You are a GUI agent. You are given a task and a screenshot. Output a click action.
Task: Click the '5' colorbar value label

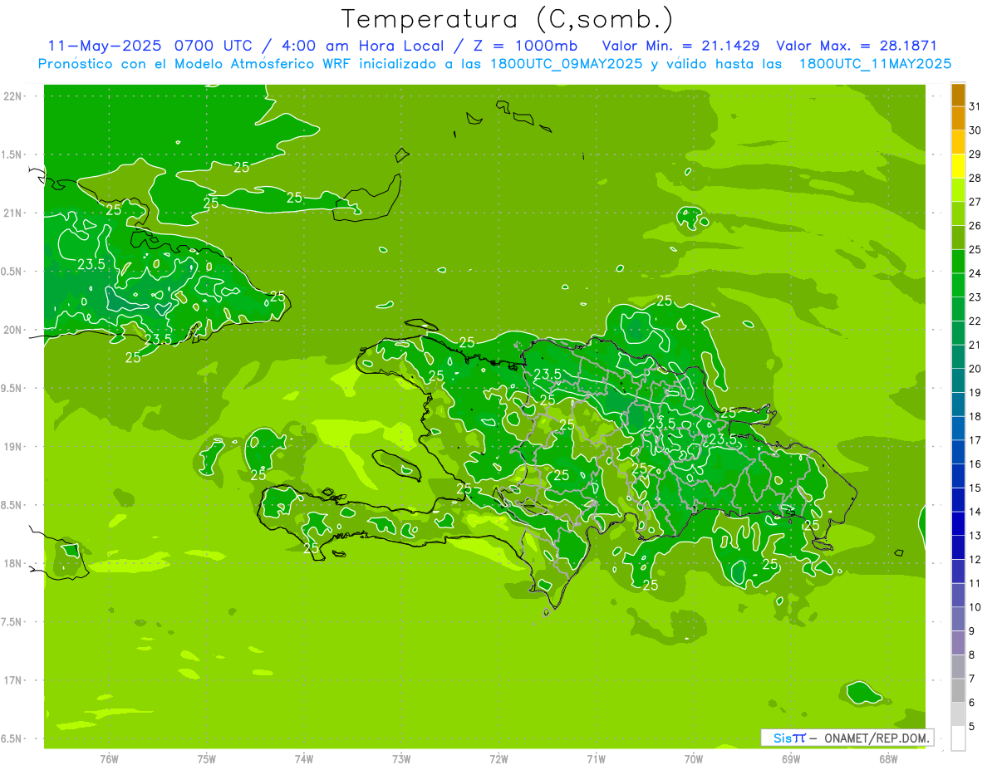(971, 727)
